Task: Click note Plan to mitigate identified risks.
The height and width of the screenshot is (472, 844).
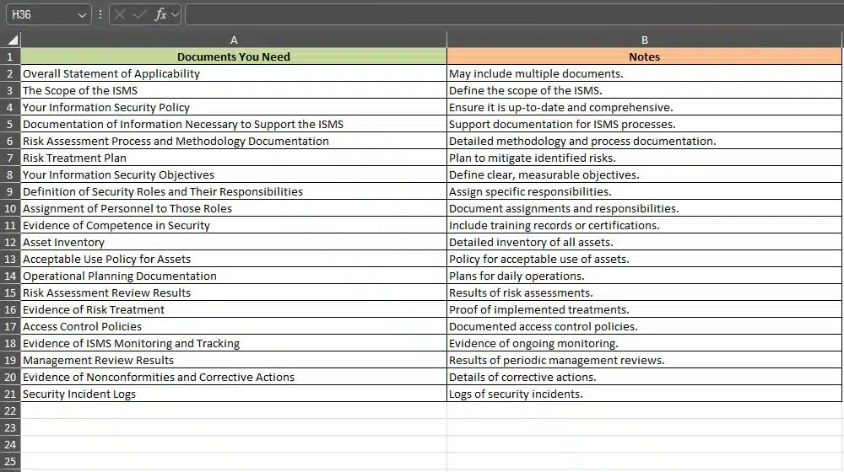Action: click(x=644, y=158)
